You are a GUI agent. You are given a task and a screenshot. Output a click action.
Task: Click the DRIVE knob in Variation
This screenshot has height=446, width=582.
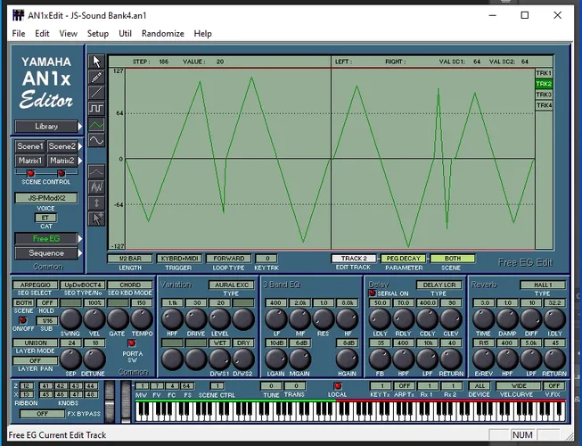[196, 319]
